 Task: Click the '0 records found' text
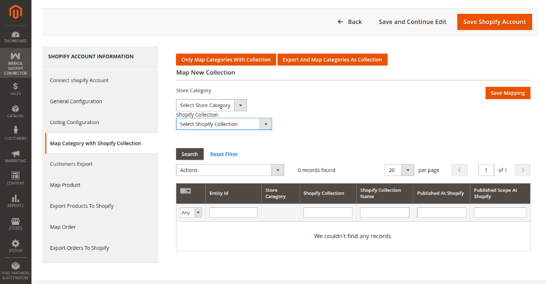point(317,170)
